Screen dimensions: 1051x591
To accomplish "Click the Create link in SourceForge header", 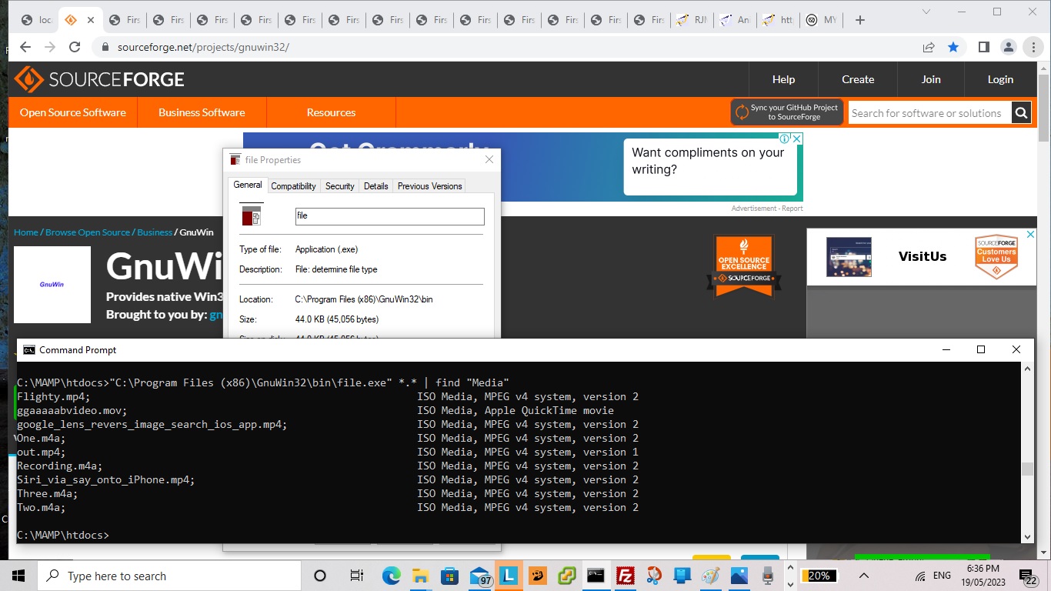I will [x=858, y=79].
